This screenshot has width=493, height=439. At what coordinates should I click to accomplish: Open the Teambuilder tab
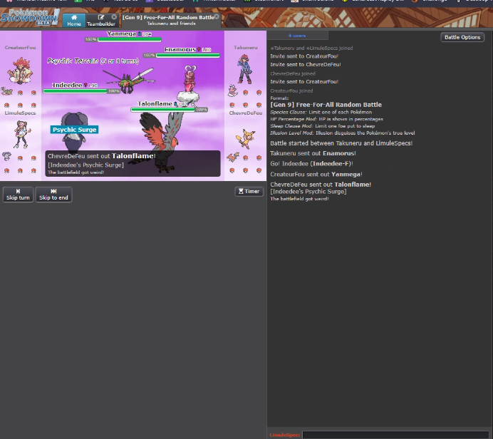[x=101, y=21]
